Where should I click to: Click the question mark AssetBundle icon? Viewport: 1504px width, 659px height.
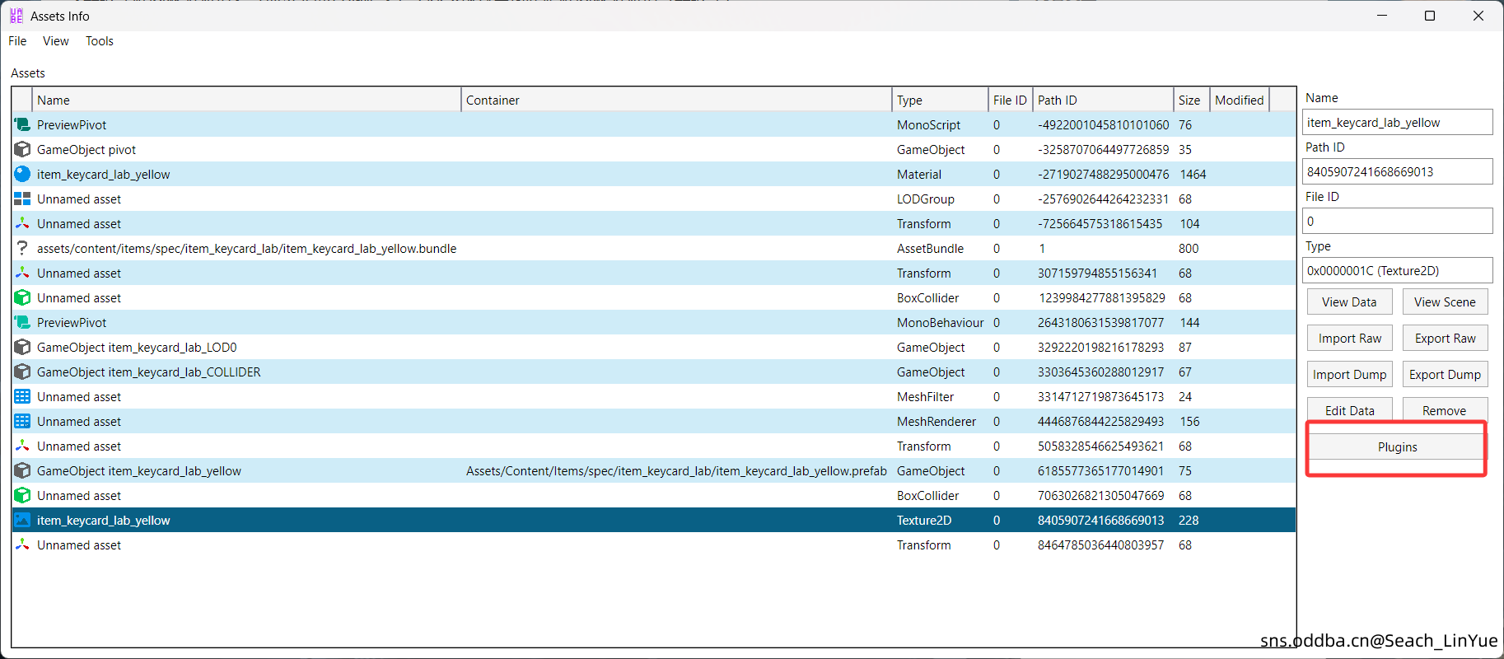pos(22,249)
